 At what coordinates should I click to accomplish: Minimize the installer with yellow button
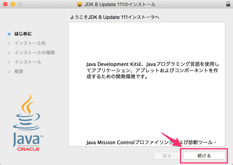(x=13, y=4)
